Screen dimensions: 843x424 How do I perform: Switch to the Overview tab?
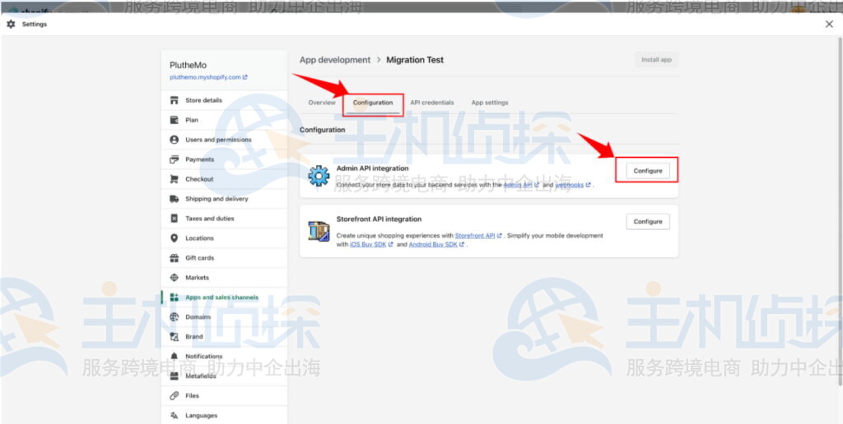(322, 103)
